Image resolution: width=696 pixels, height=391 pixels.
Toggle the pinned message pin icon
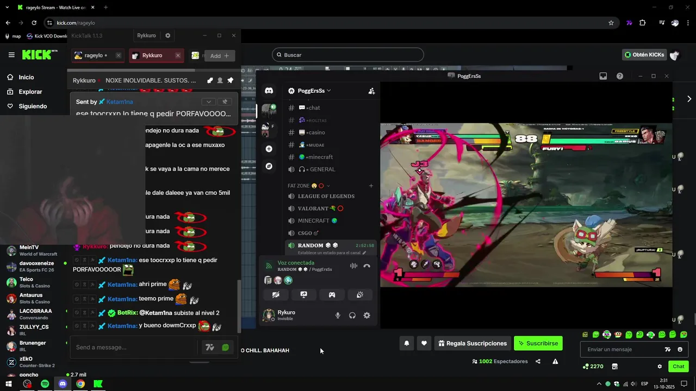tap(230, 80)
